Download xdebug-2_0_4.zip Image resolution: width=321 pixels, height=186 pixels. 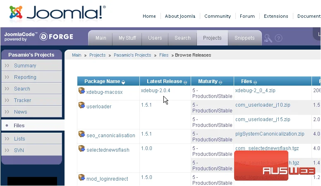point(255,91)
